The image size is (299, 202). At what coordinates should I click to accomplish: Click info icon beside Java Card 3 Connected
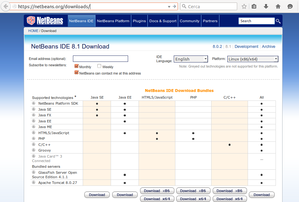tap(34, 156)
